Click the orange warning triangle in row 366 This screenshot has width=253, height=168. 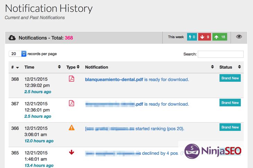(x=71, y=127)
